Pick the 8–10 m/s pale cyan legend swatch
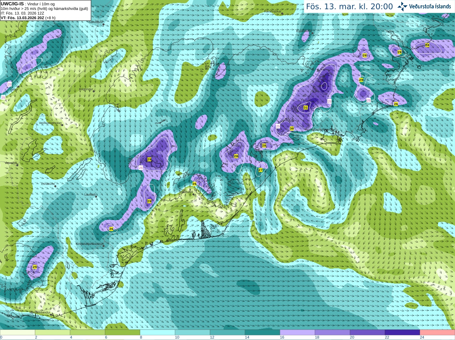Viewport: 455px width, 340px height. tap(157, 333)
